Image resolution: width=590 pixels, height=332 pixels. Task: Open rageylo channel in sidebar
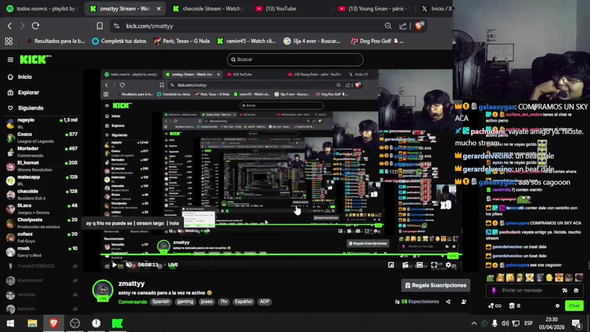click(41, 123)
